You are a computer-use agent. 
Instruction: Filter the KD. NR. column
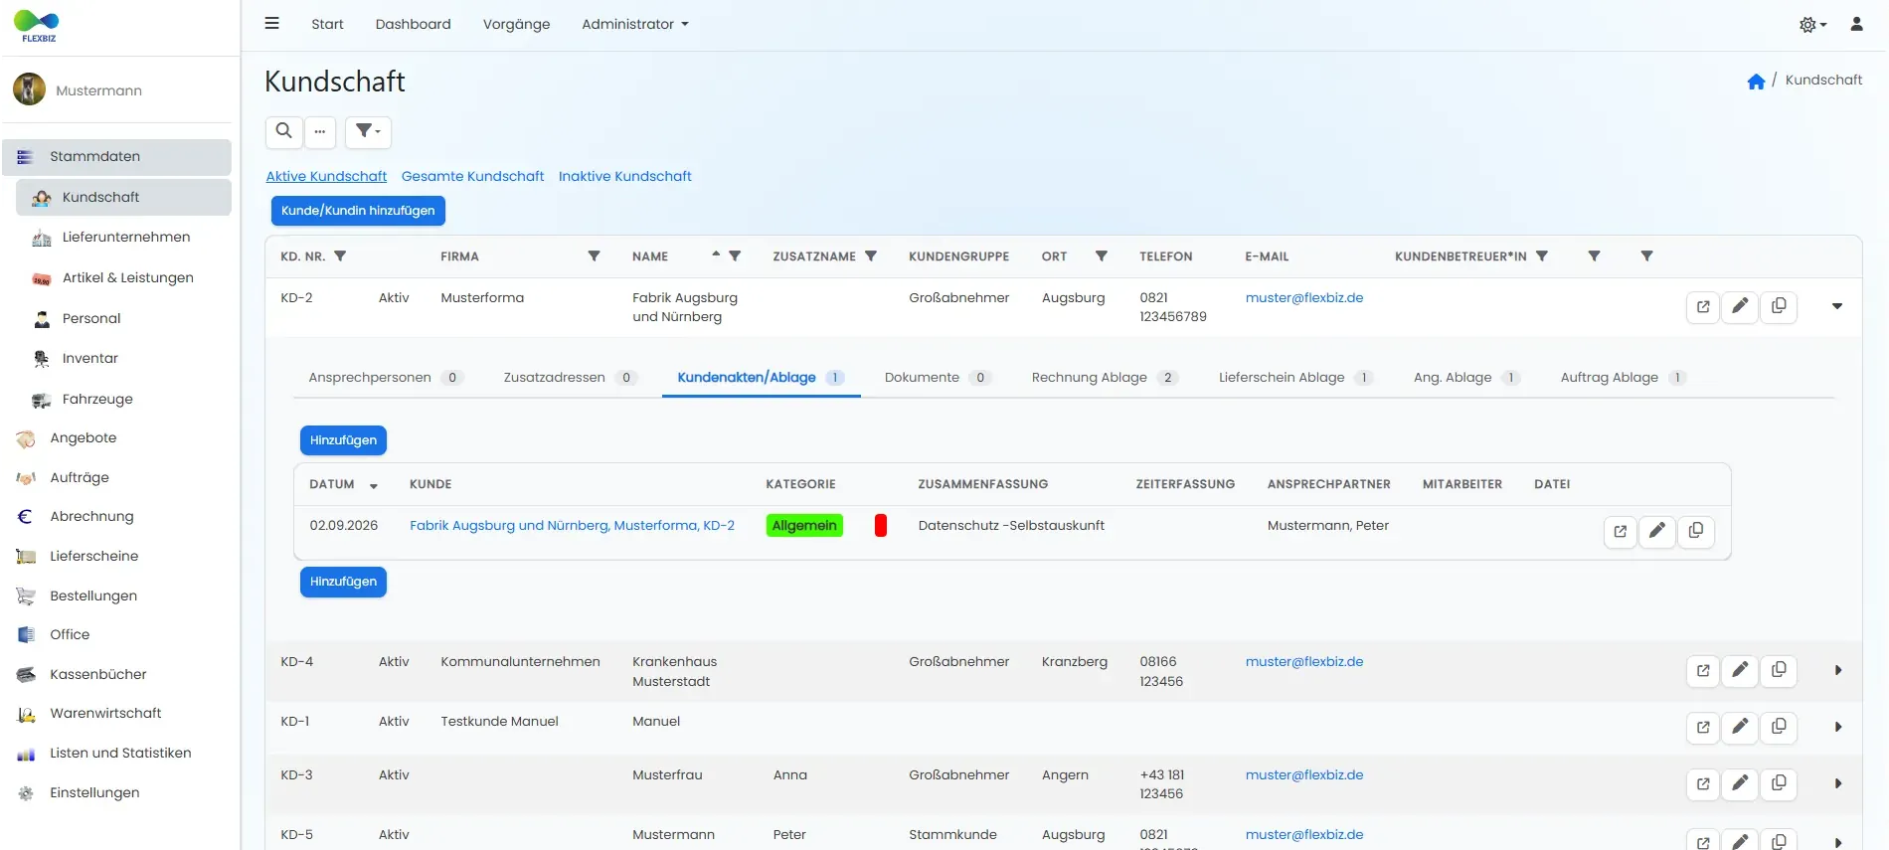click(340, 256)
